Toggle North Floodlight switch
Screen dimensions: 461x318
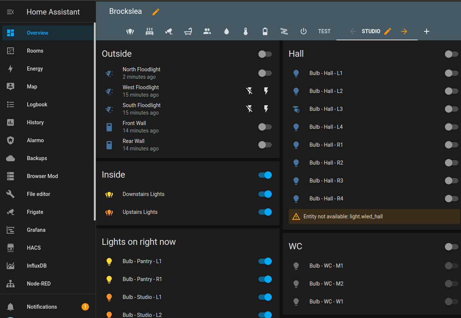(x=265, y=73)
